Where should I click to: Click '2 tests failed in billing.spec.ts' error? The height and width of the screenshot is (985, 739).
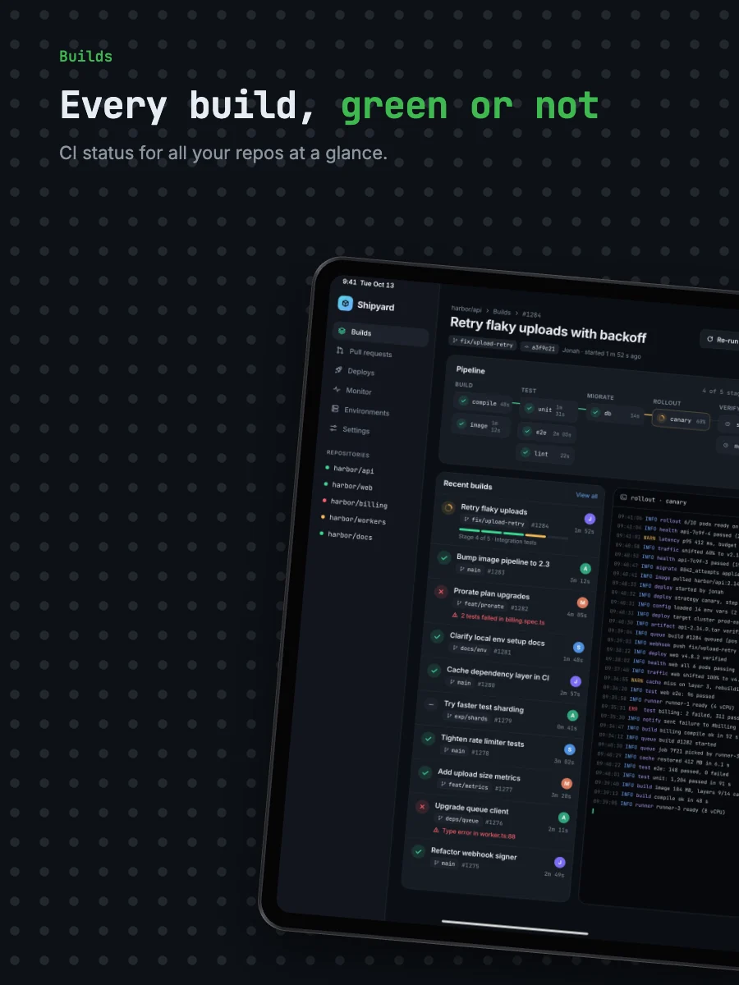pyautogui.click(x=498, y=619)
